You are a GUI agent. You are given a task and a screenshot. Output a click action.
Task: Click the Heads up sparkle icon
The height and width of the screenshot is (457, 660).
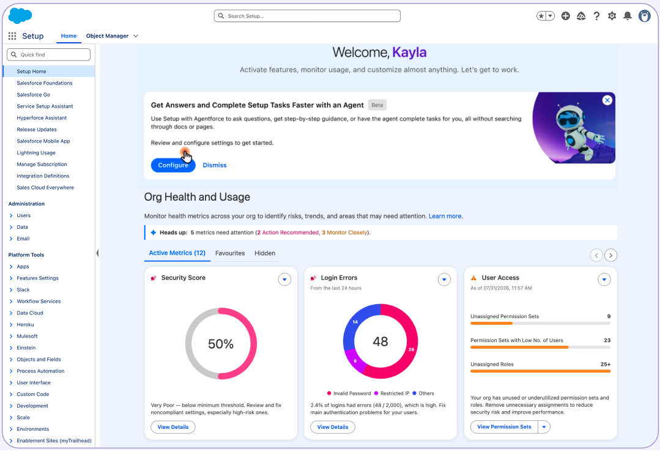tap(154, 232)
